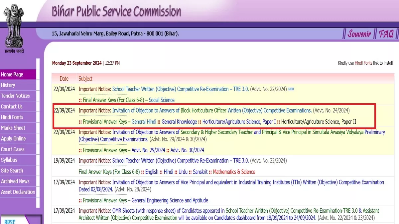Screen dimensions: 399x224
Task: Open Marks Sheet from sidebar
Action: (18, 128)
